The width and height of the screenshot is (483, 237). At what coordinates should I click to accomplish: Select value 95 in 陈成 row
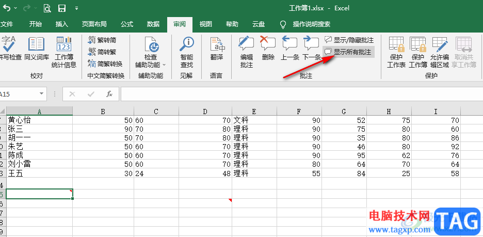(344, 155)
